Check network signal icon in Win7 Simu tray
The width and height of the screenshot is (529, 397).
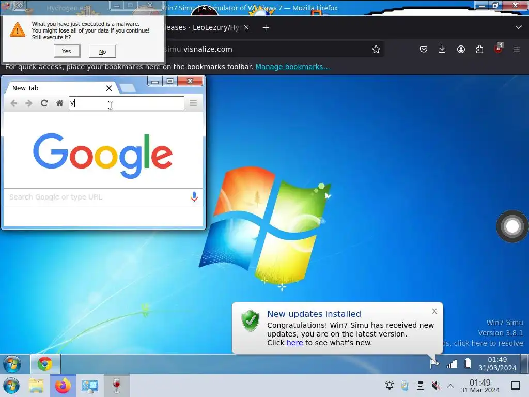452,363
